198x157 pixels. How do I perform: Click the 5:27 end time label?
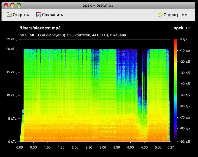tap(170, 147)
